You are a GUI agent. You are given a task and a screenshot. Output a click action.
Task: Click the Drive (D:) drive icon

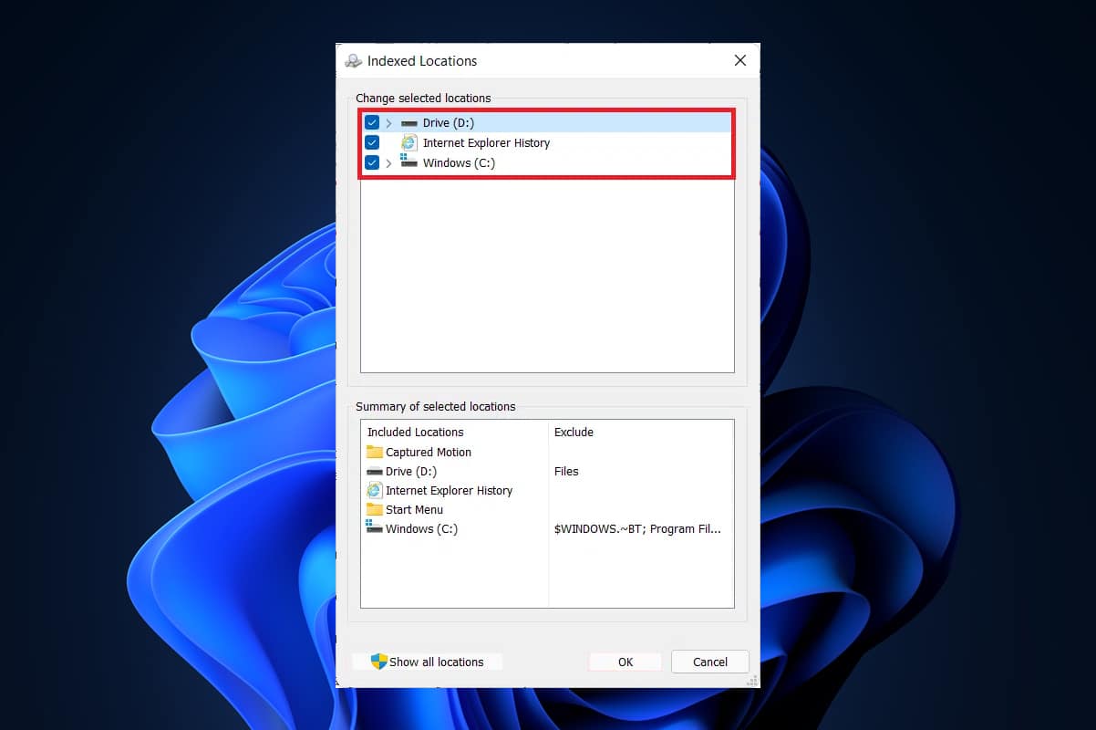[x=408, y=122]
